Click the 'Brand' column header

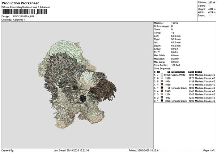[199, 72]
